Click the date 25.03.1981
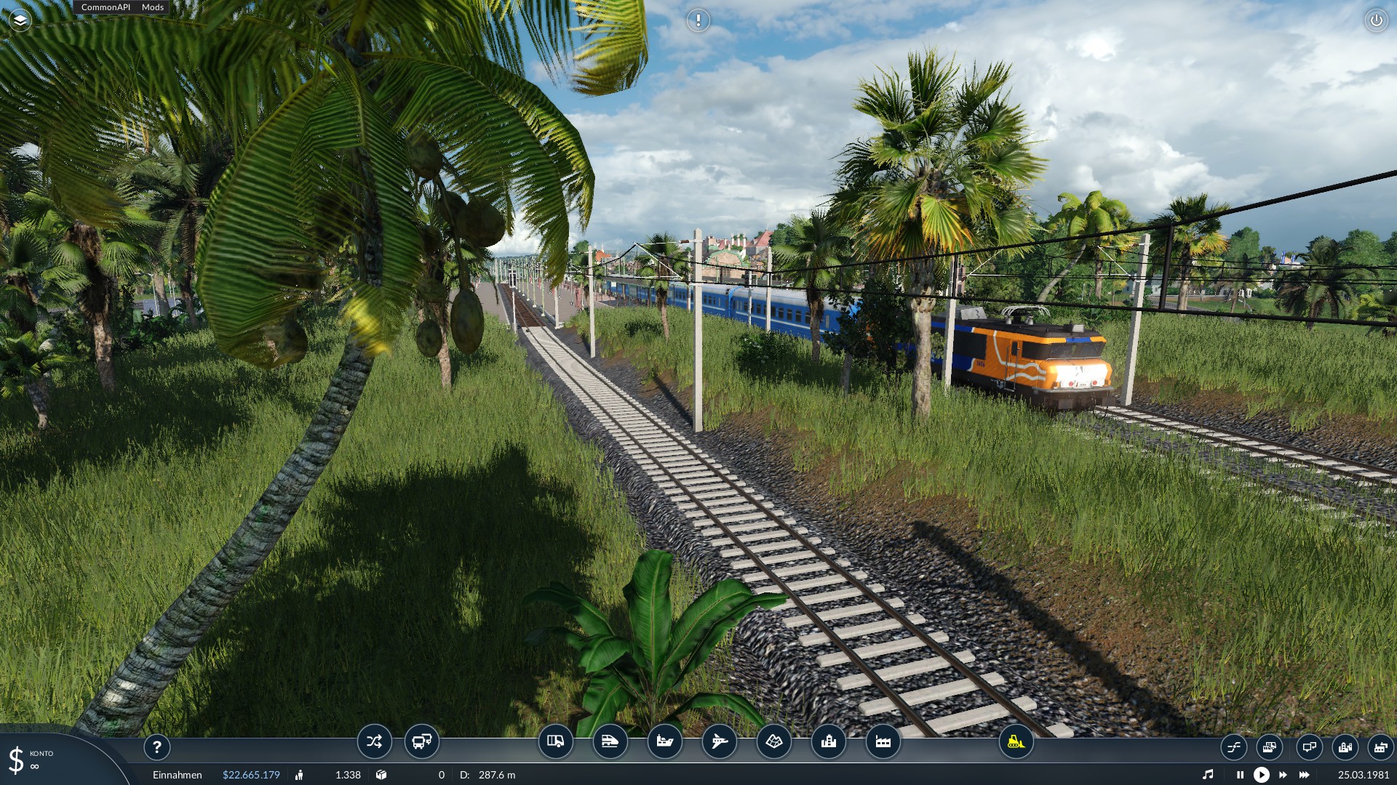The image size is (1397, 785). pyautogui.click(x=1364, y=775)
